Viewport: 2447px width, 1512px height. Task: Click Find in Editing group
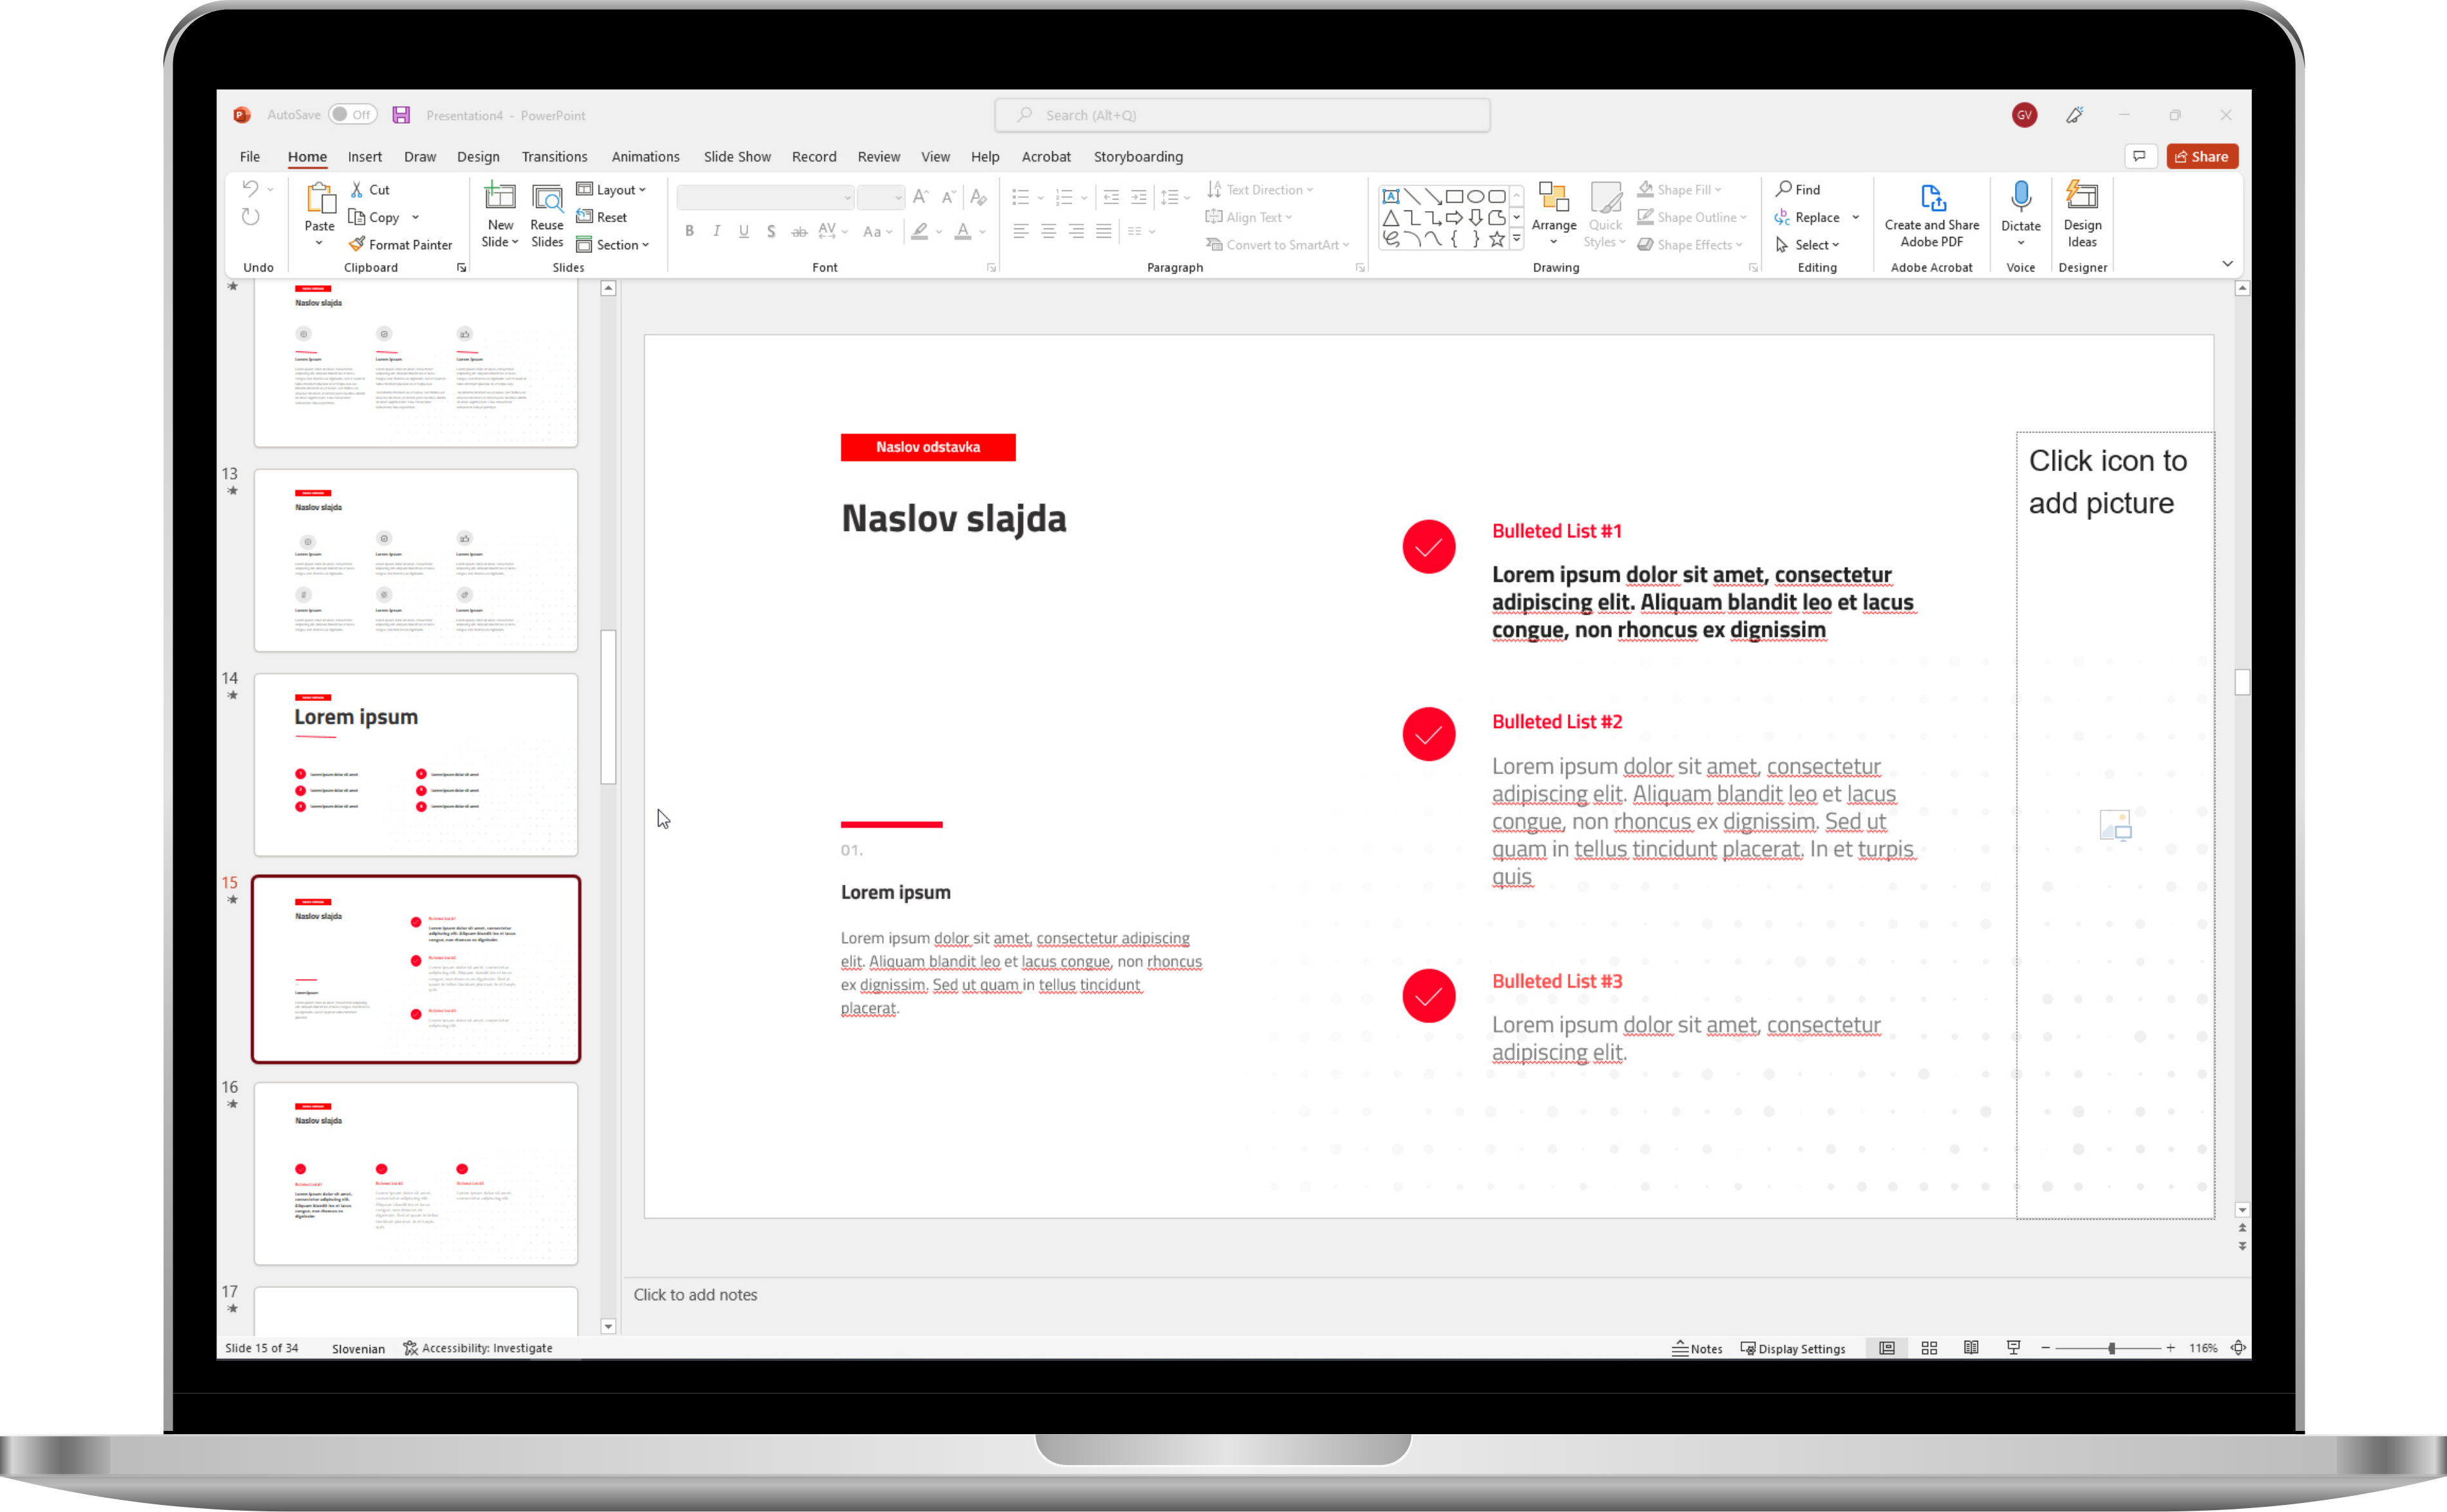point(1798,189)
